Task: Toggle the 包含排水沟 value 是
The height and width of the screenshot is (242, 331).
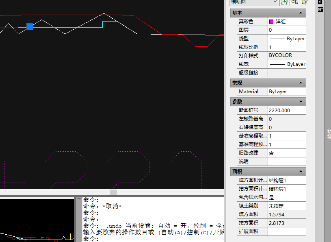Action: point(287,197)
